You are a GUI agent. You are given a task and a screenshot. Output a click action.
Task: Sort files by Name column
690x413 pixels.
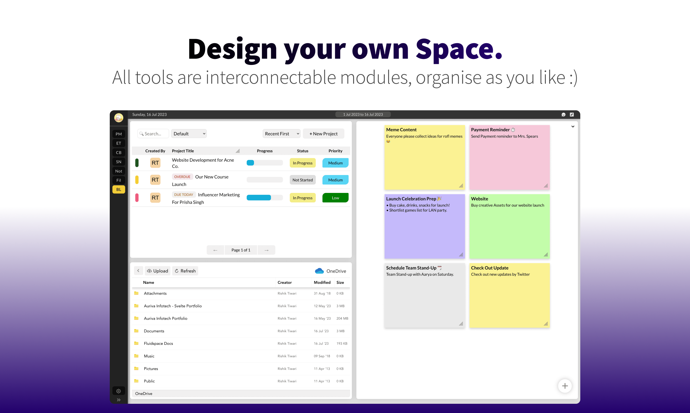tap(149, 282)
